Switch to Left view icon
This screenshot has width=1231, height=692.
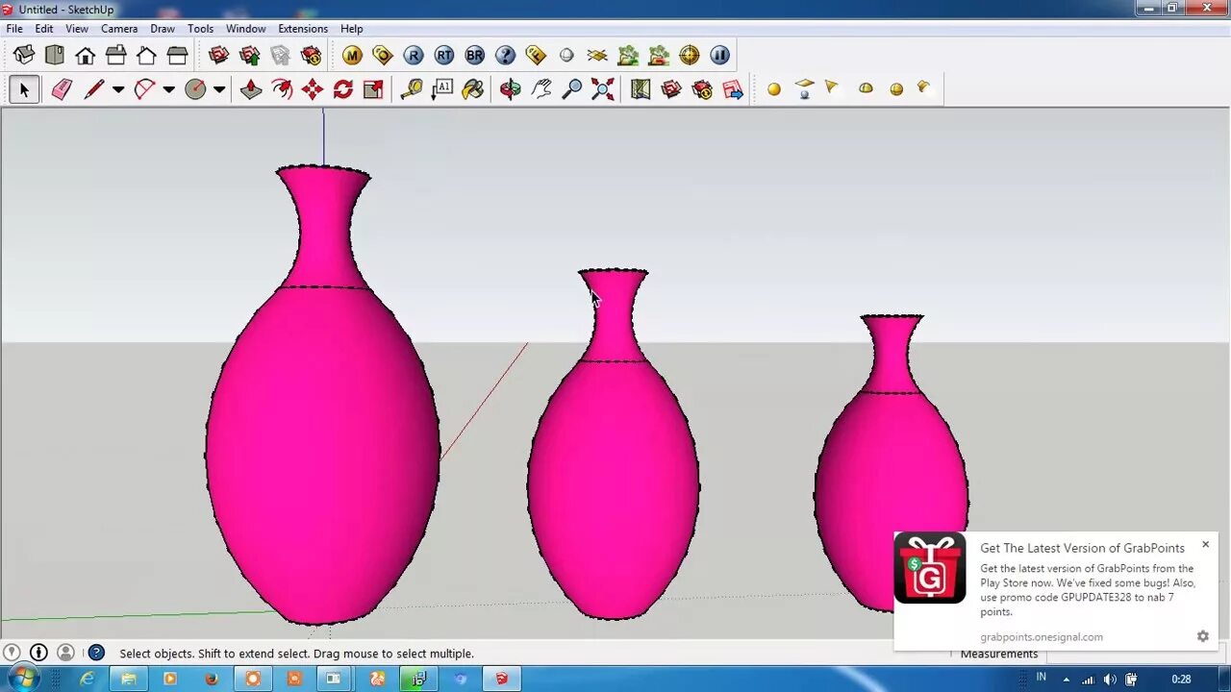click(177, 55)
